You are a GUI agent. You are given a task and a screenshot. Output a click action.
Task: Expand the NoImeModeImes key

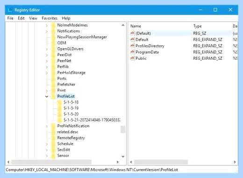(47, 25)
